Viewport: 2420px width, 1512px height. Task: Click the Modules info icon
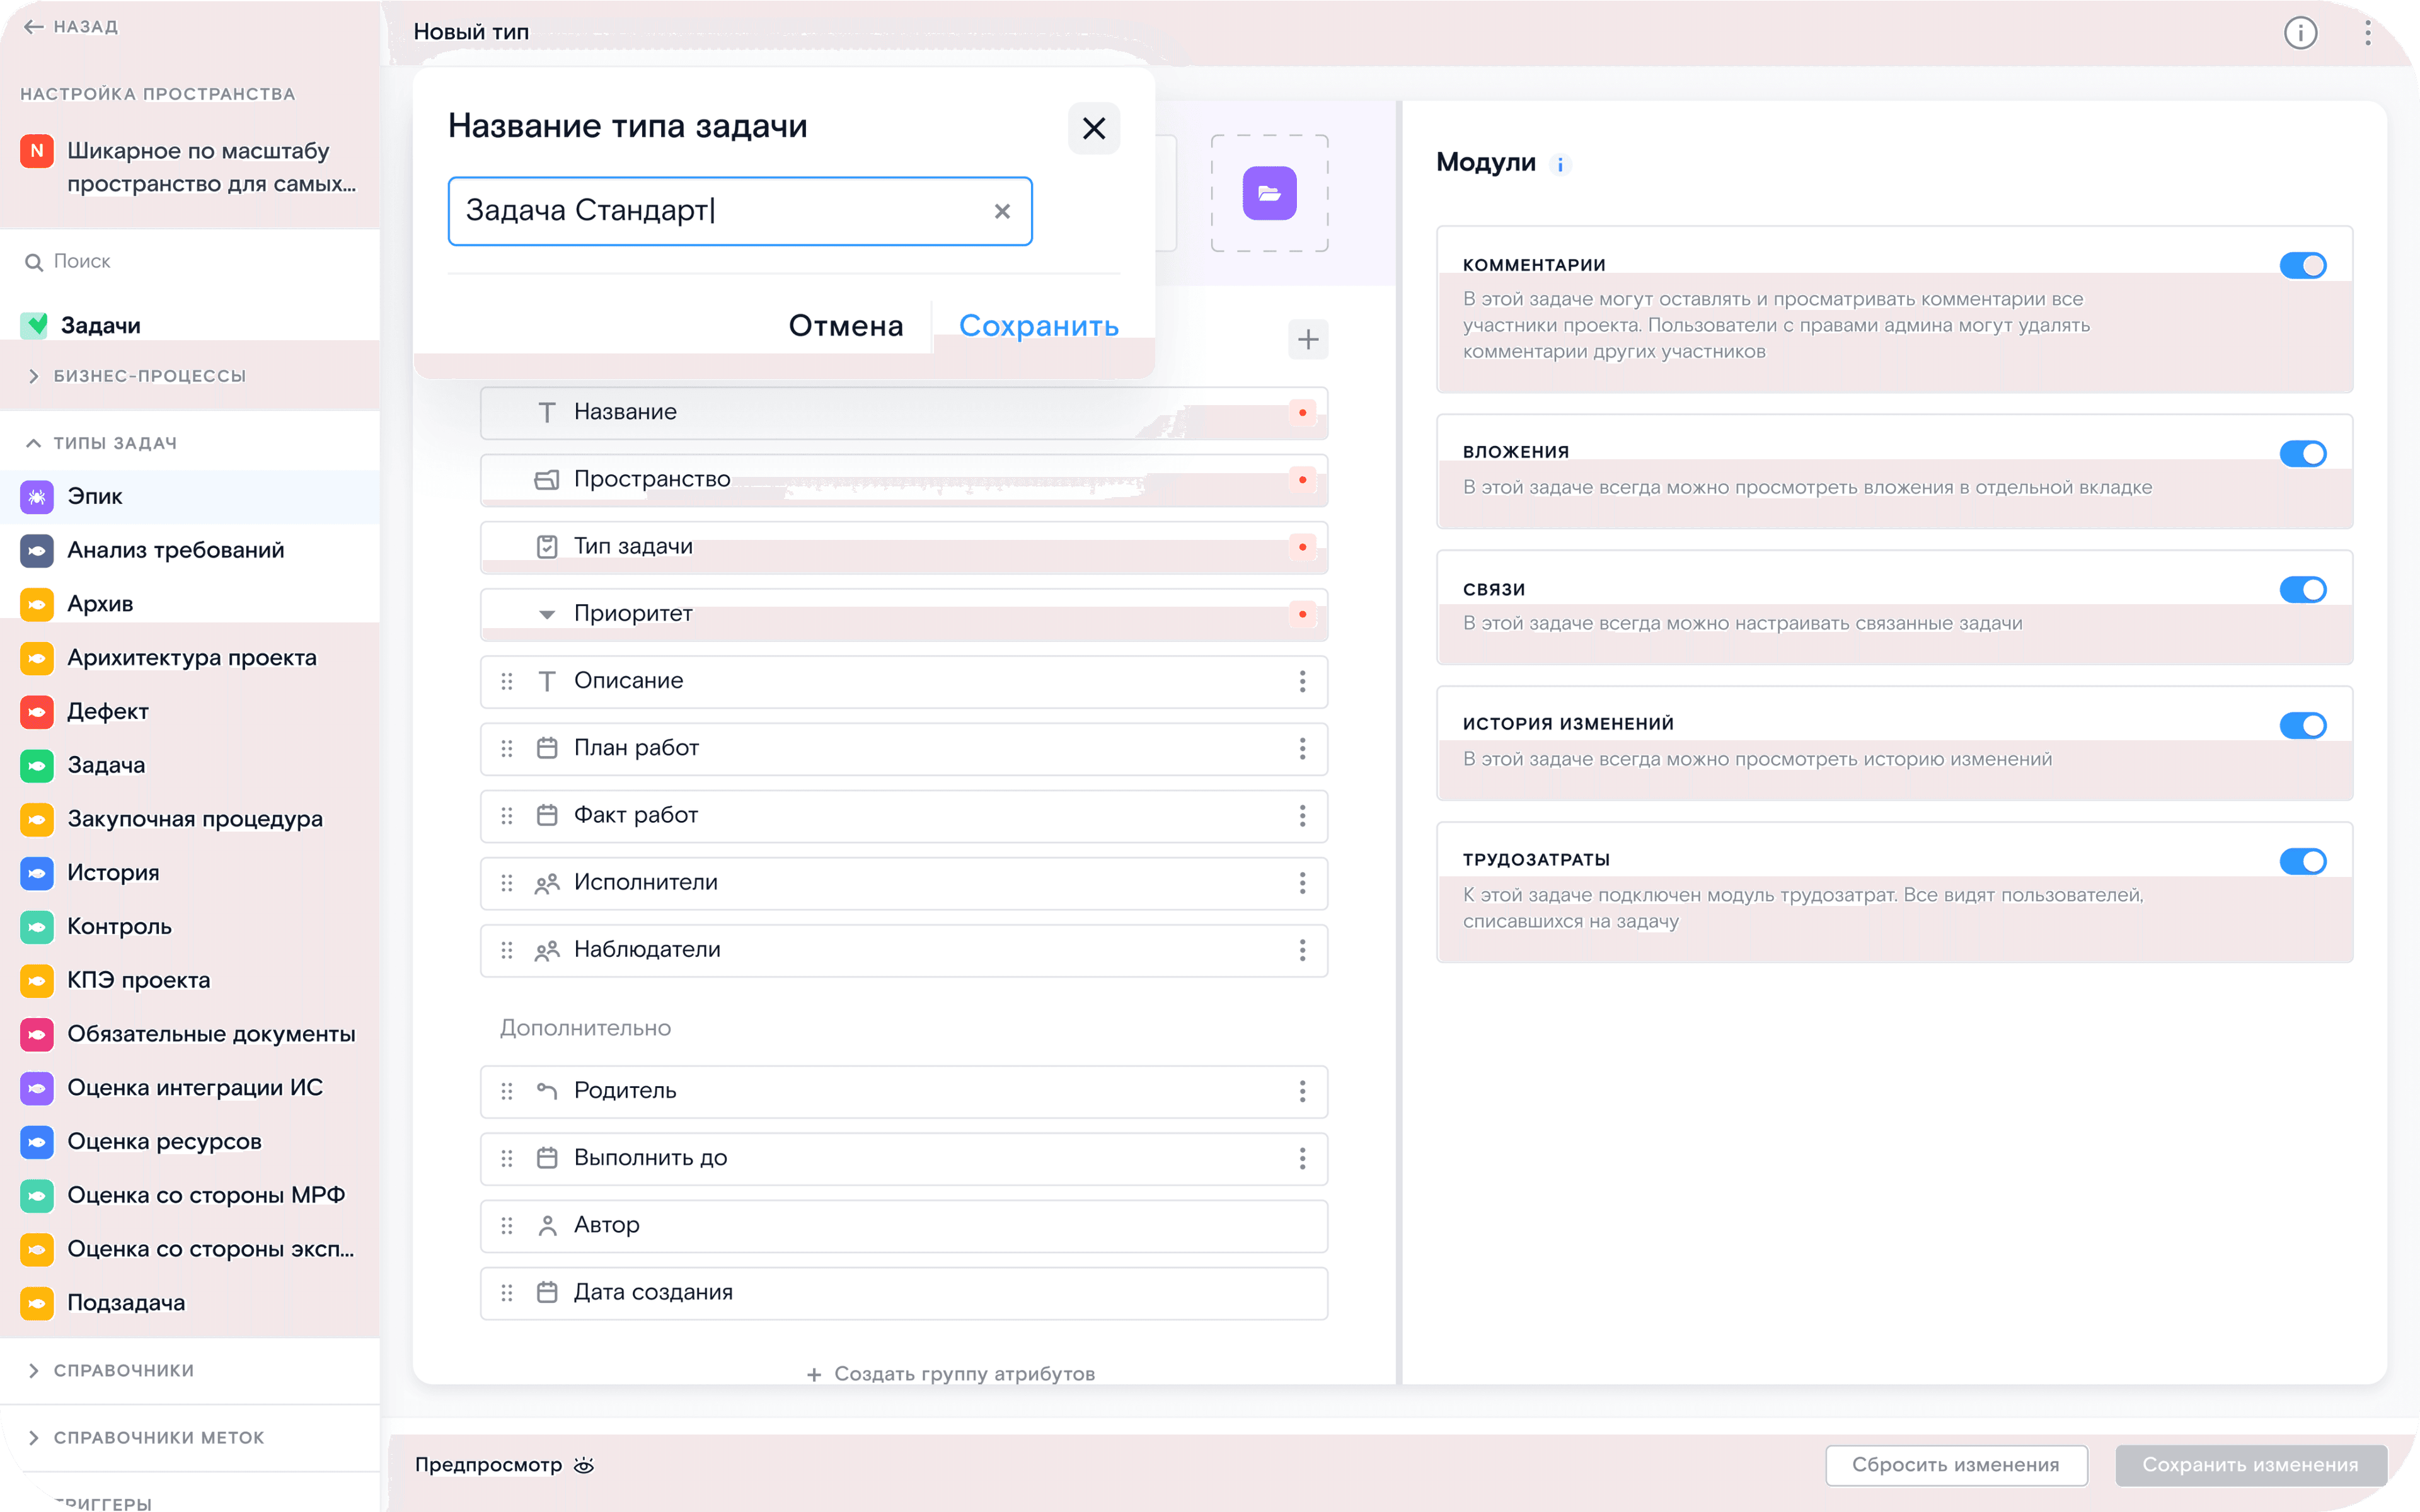coord(1560,165)
